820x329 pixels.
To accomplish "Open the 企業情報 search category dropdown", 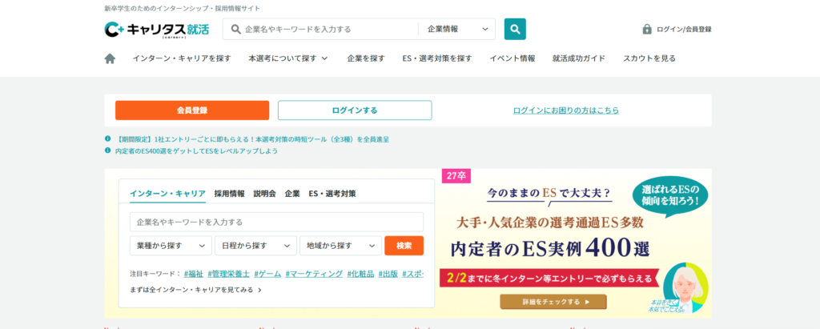I will (456, 29).
